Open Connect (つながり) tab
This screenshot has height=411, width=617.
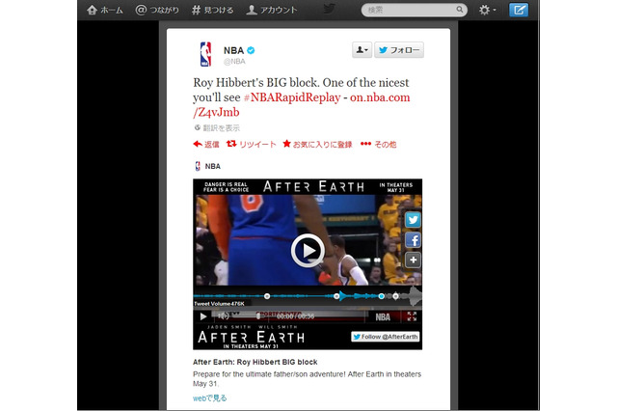(x=157, y=10)
